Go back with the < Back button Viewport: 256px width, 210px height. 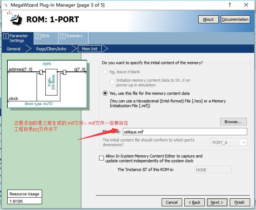(195, 202)
